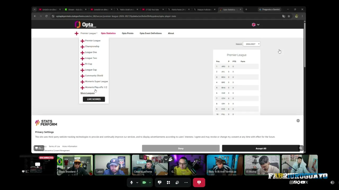Open the About nav tab
This screenshot has width=339, height=190.
(171, 33)
